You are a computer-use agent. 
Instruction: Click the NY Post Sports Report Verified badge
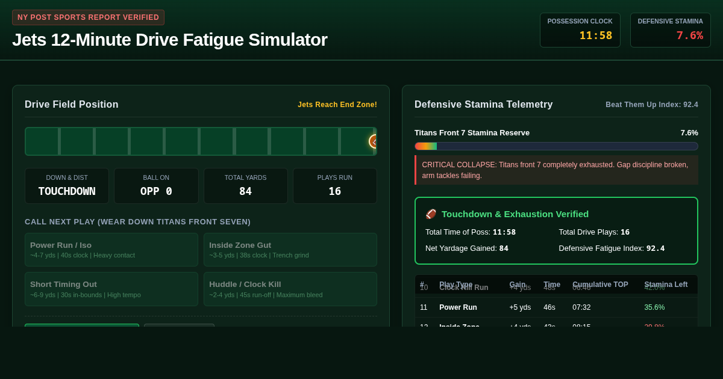point(88,17)
